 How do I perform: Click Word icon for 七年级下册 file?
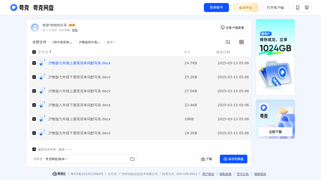[x=42, y=77]
